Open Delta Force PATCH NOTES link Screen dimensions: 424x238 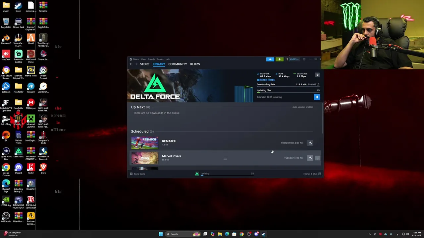pyautogui.click(x=266, y=80)
